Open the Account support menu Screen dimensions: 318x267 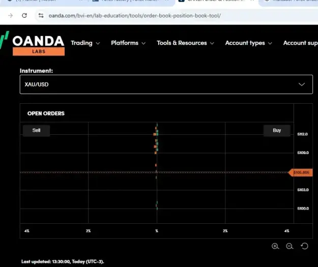pos(301,43)
